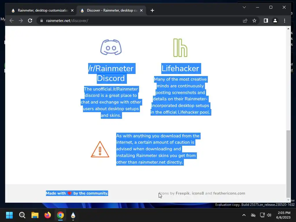Viewport: 296px width, 222px height.
Task: Open Rainmeter from the taskbar
Action: [x=73, y=215]
